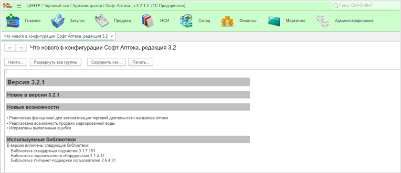Image resolution: width=401 pixels, height=173 pixels.
Task: Open the НСИ section
Action: coord(165,21)
